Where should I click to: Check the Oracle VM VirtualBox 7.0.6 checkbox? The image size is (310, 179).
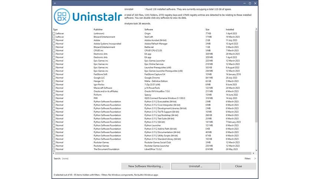(54, 91)
